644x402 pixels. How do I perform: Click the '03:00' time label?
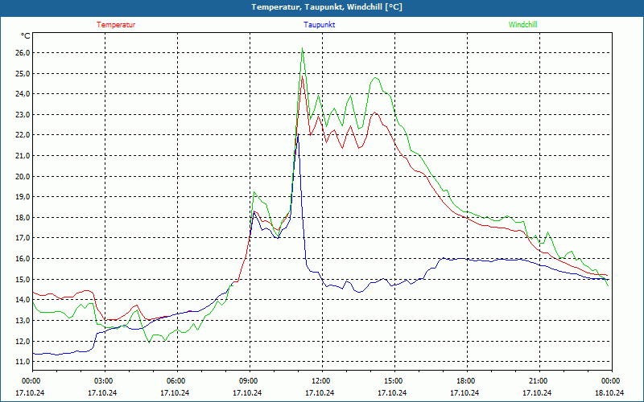pyautogui.click(x=105, y=380)
